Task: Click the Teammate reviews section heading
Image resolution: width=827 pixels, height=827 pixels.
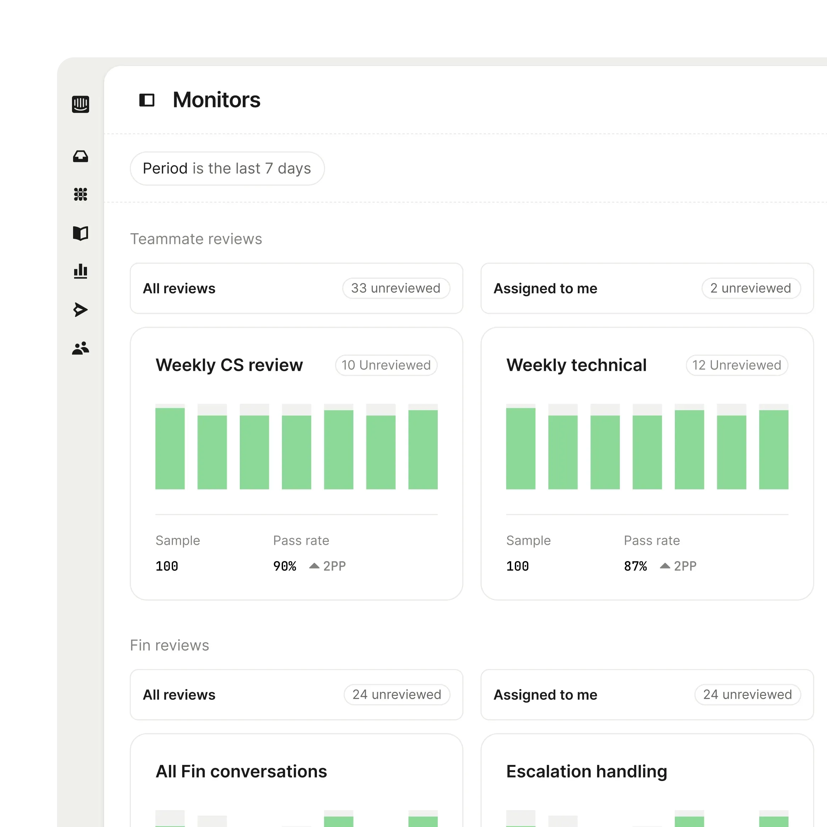Action: 196,239
